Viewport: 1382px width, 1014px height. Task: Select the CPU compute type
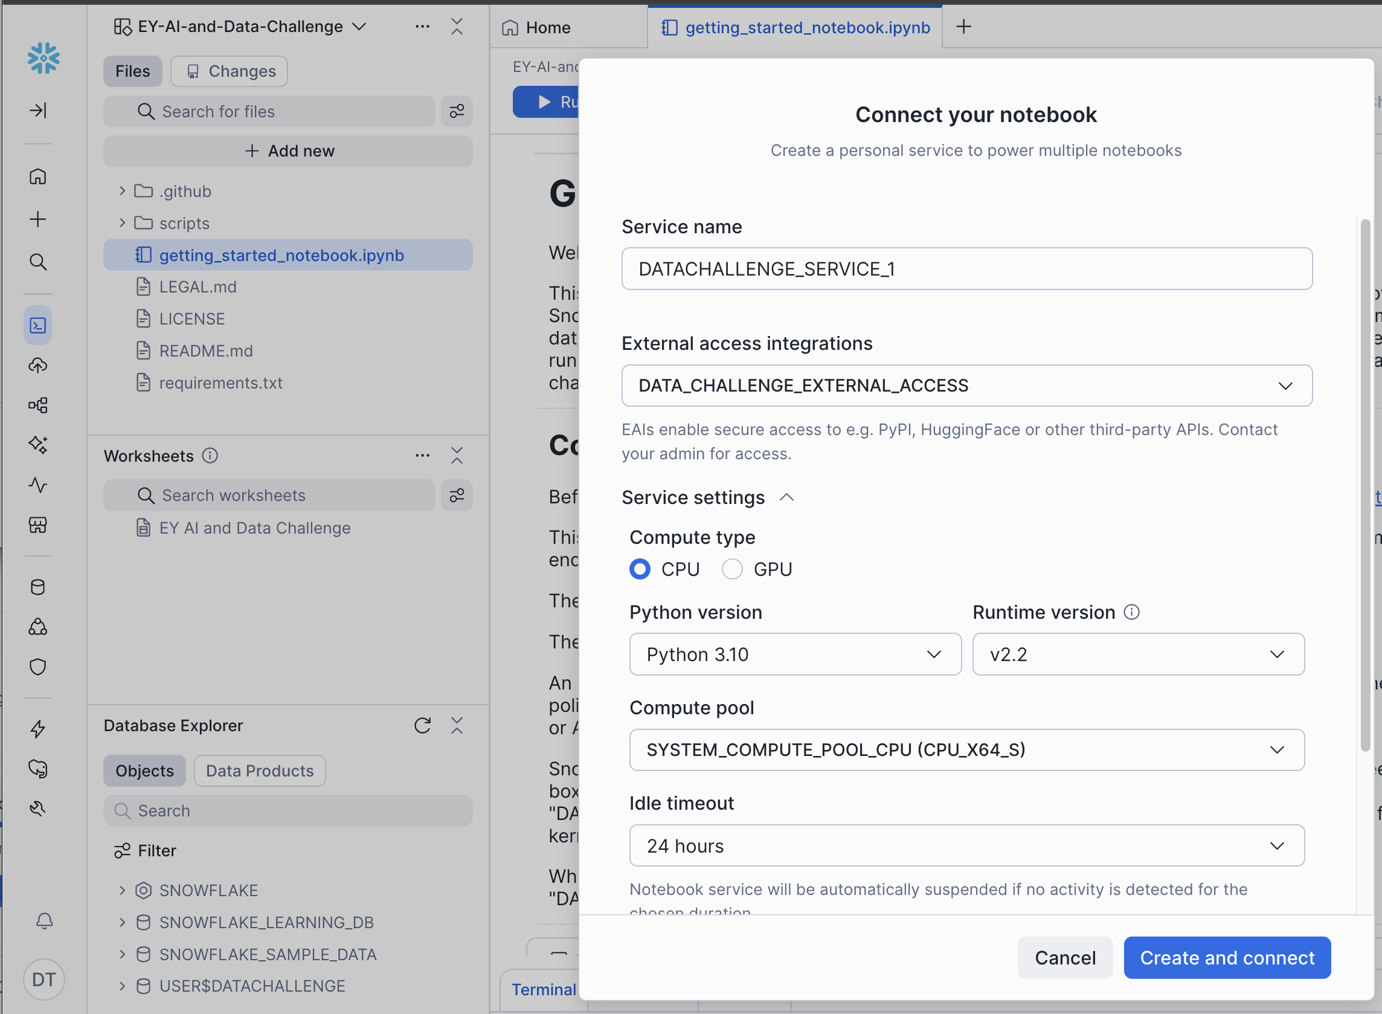pyautogui.click(x=640, y=569)
